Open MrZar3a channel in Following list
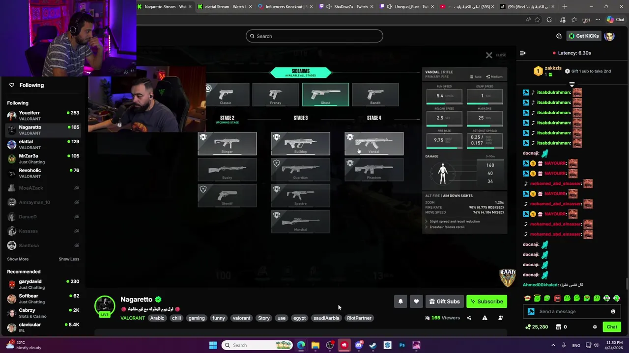This screenshot has height=353, width=629. [x=43, y=159]
